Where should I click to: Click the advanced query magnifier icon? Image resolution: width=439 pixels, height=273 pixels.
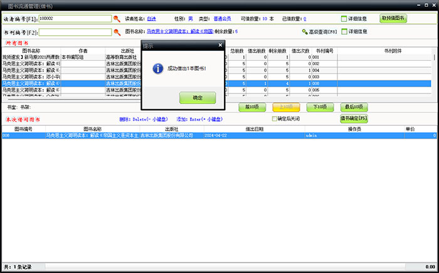click(x=305, y=31)
